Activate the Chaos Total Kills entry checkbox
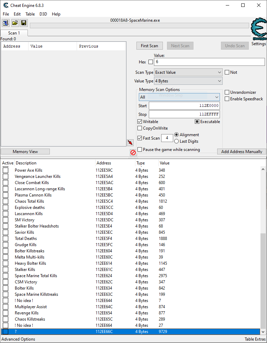This screenshot has height=343, width=267. (x=5, y=201)
